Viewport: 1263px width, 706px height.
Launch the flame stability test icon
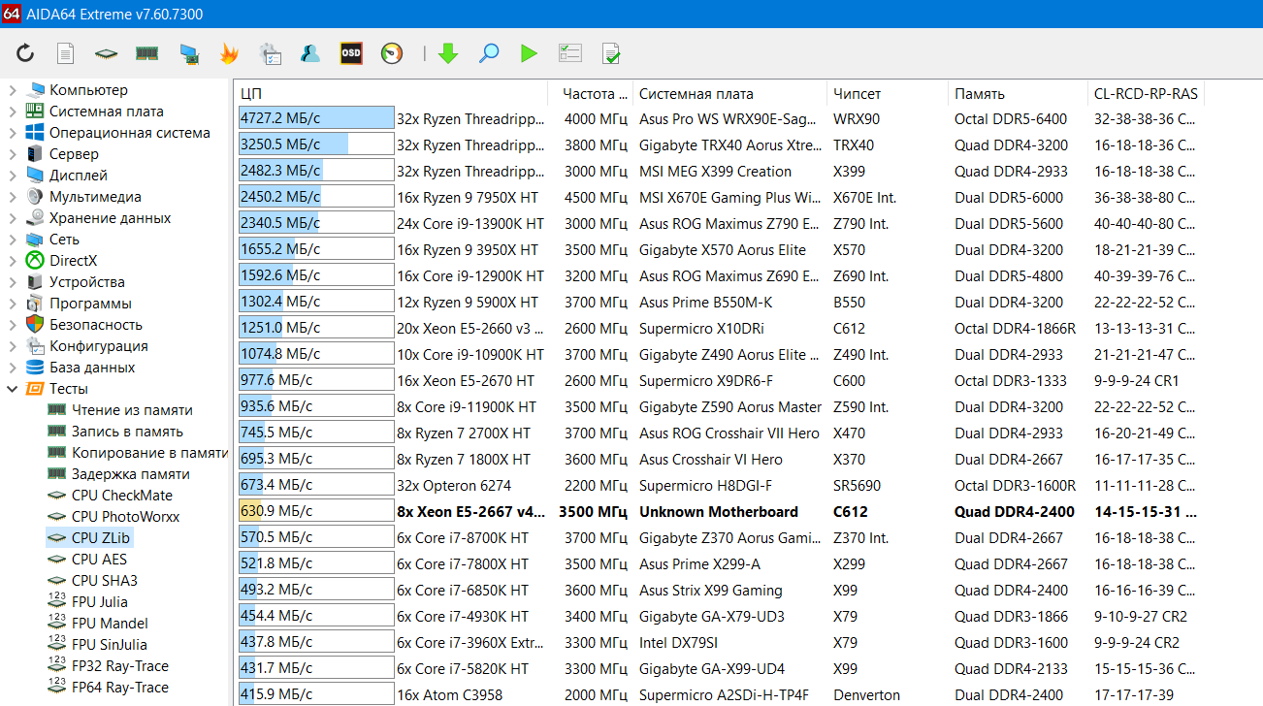point(229,53)
